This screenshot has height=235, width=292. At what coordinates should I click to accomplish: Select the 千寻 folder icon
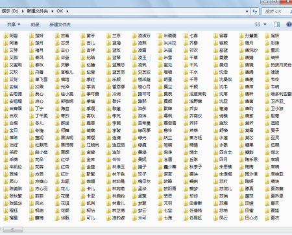(186, 80)
